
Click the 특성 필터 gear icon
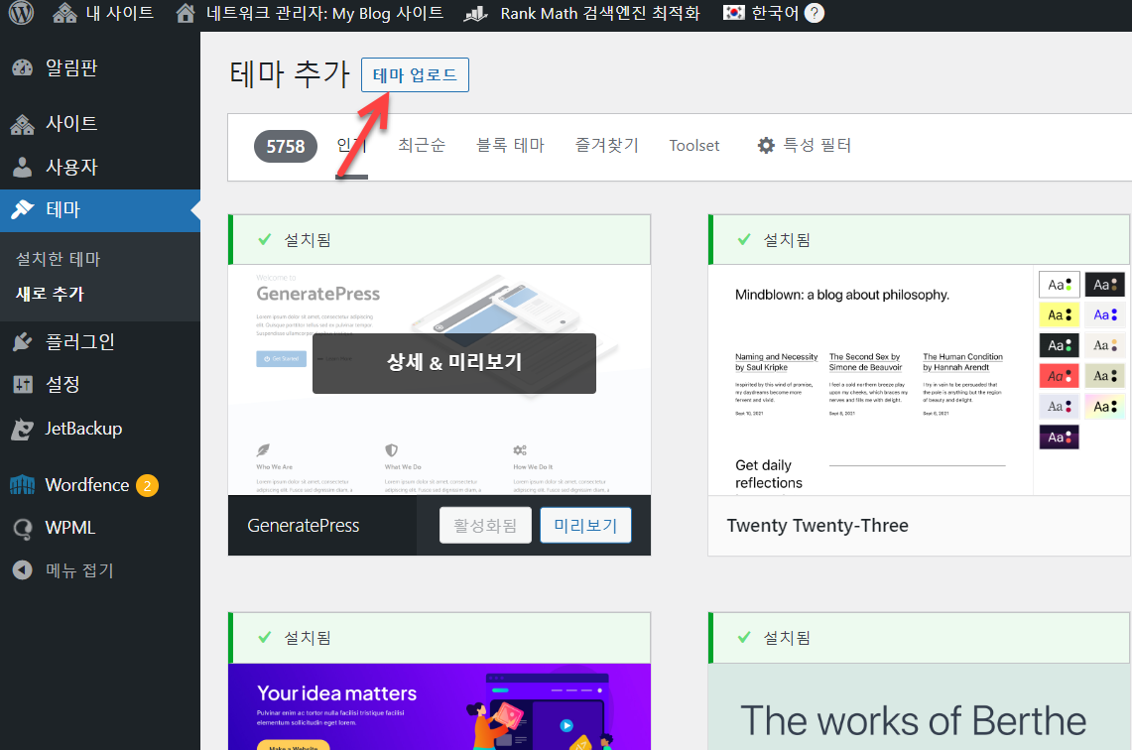tap(766, 145)
